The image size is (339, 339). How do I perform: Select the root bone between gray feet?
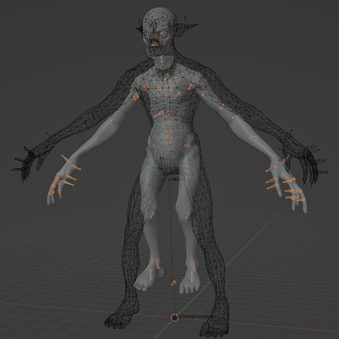pos(174,283)
